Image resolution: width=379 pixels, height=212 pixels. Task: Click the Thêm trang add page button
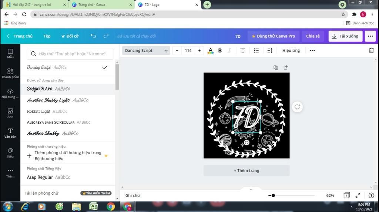[246, 171]
